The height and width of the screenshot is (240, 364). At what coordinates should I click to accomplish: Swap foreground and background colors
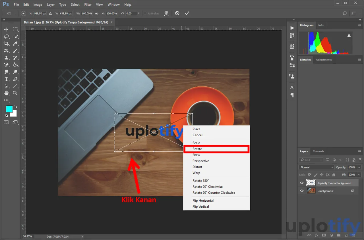tap(16, 107)
